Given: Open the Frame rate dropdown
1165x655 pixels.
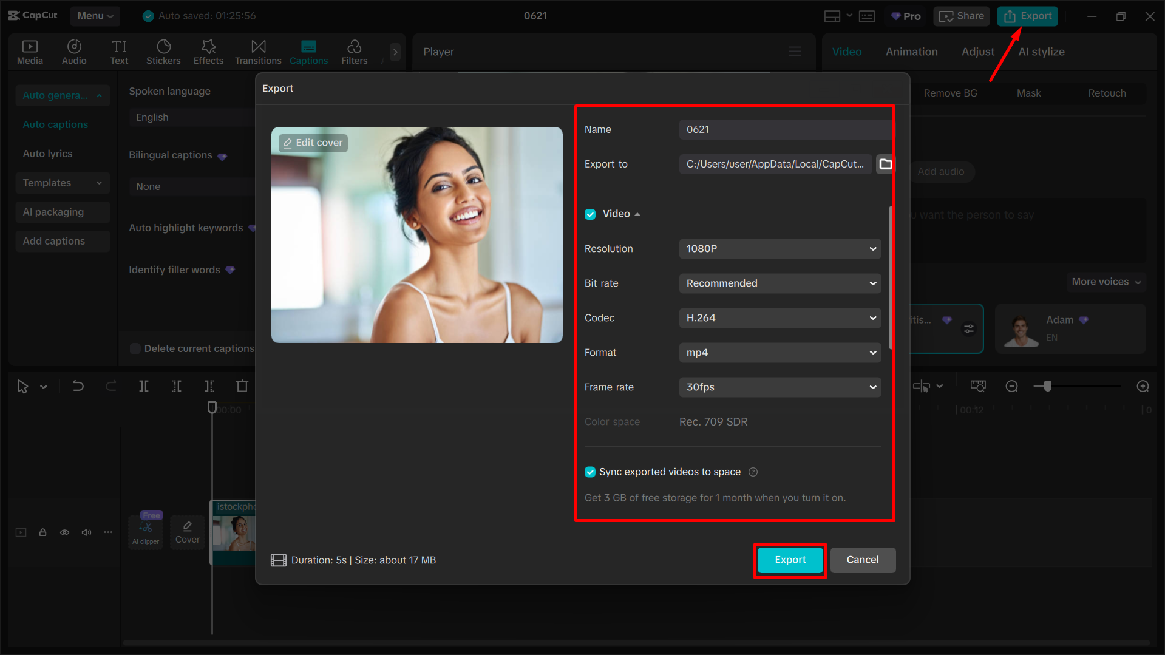Looking at the screenshot, I should [x=780, y=387].
